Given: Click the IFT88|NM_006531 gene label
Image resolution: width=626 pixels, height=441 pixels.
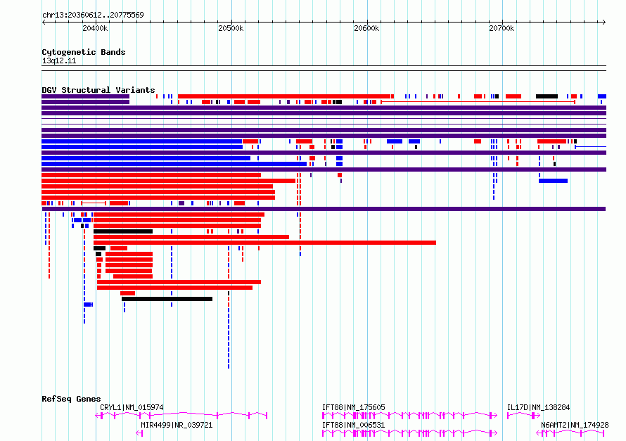Looking at the screenshot, I should [x=353, y=425].
